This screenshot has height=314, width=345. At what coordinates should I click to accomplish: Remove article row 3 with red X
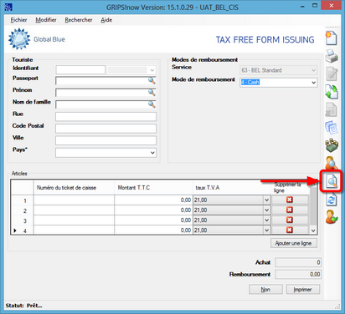tap(290, 220)
